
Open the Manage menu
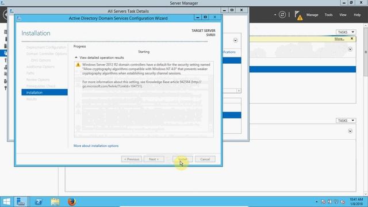coord(312,15)
